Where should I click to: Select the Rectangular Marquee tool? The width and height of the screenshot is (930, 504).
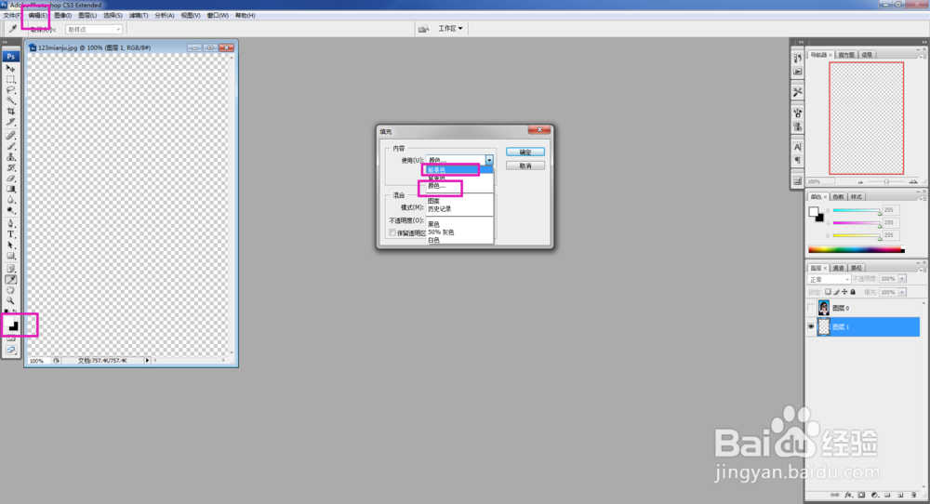pos(10,79)
